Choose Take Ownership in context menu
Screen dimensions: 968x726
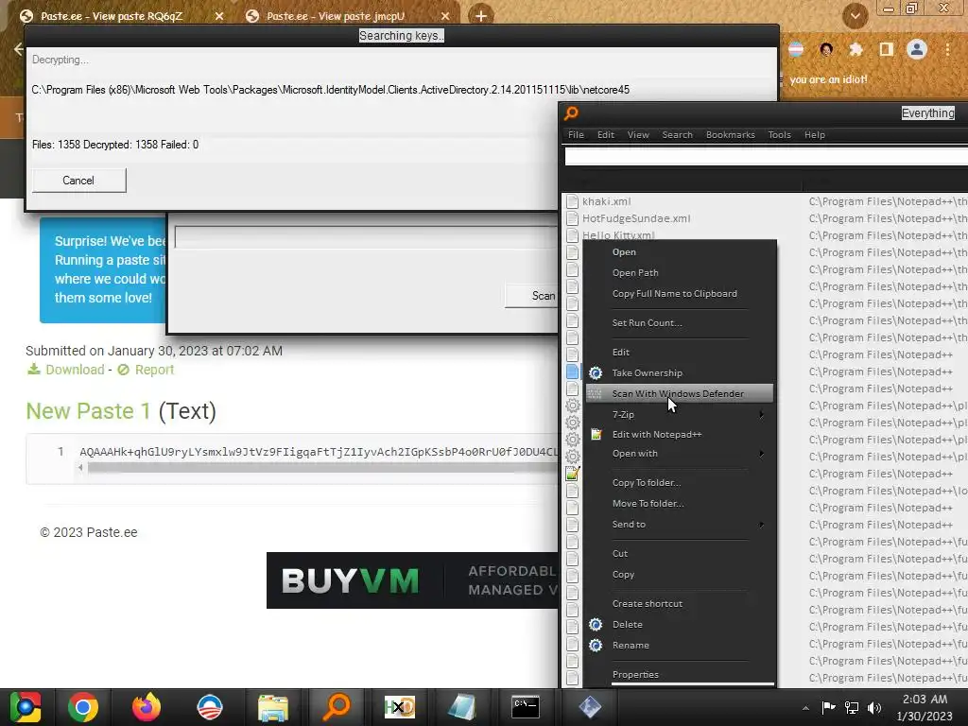point(679,372)
